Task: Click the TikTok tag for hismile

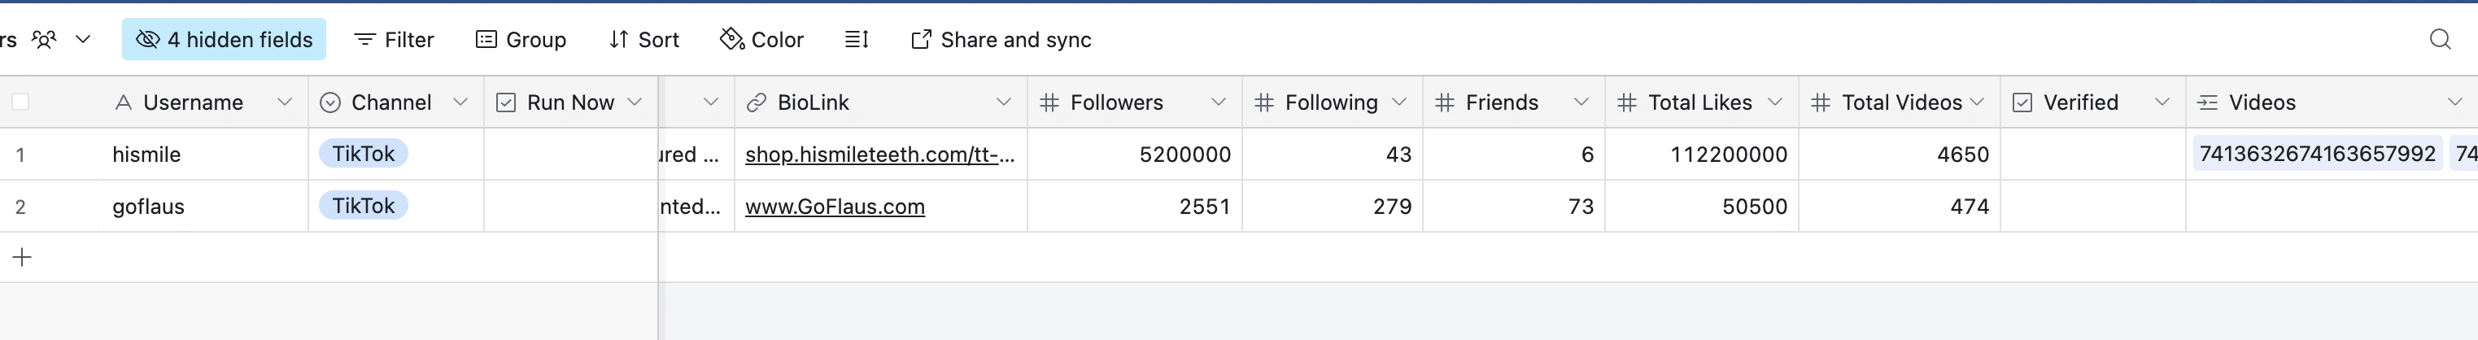Action: point(363,154)
